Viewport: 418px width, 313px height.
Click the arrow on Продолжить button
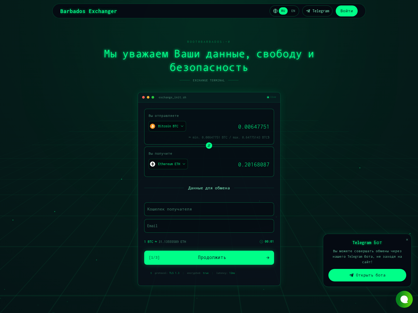[x=268, y=258]
